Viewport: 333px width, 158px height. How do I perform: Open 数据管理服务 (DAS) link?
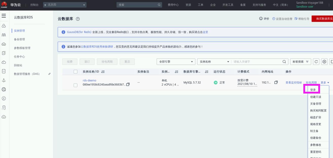pos(27,74)
